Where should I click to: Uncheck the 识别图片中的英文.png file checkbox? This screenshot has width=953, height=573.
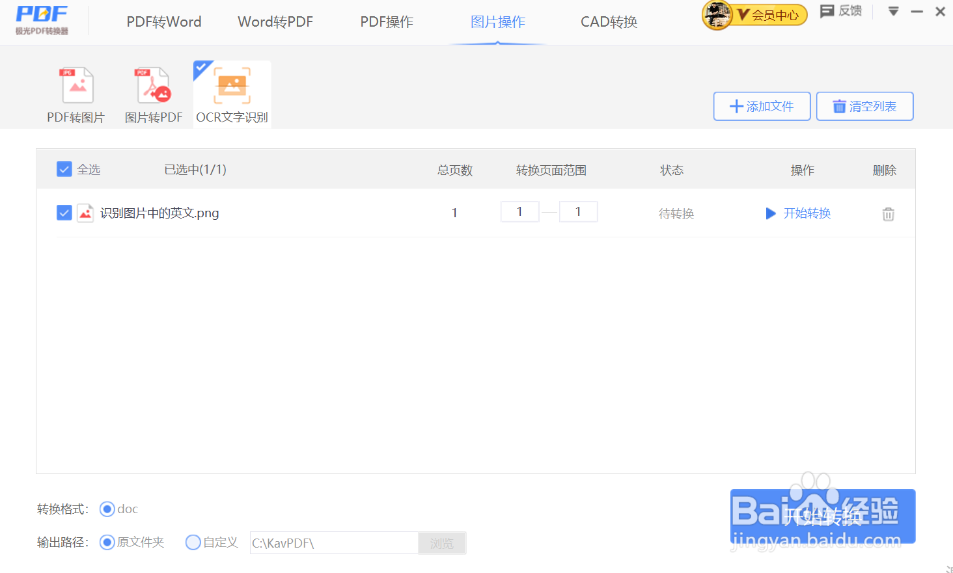(64, 213)
